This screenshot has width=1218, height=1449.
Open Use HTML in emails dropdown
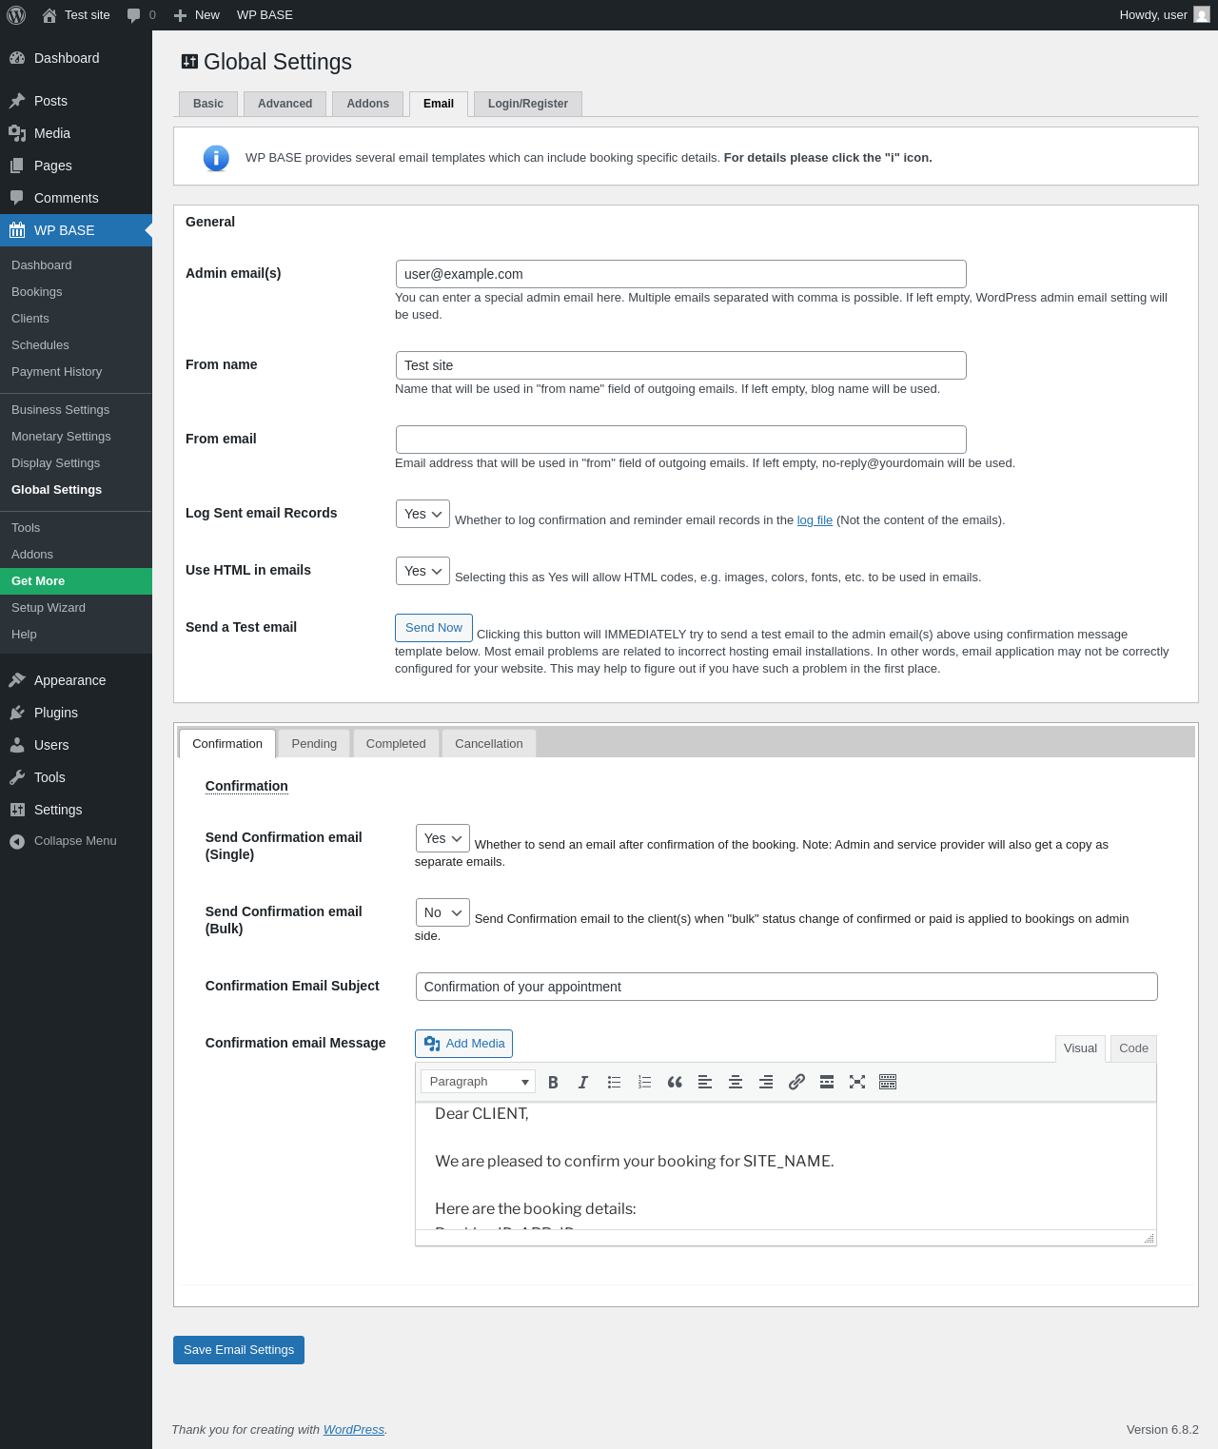[422, 571]
